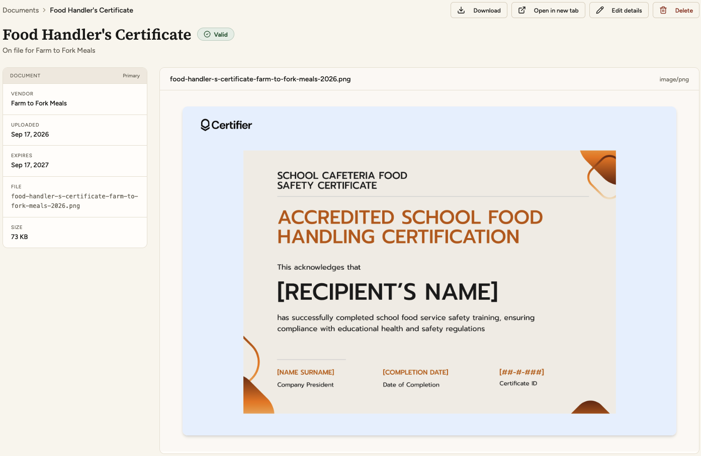Click the Download button label

pyautogui.click(x=487, y=11)
